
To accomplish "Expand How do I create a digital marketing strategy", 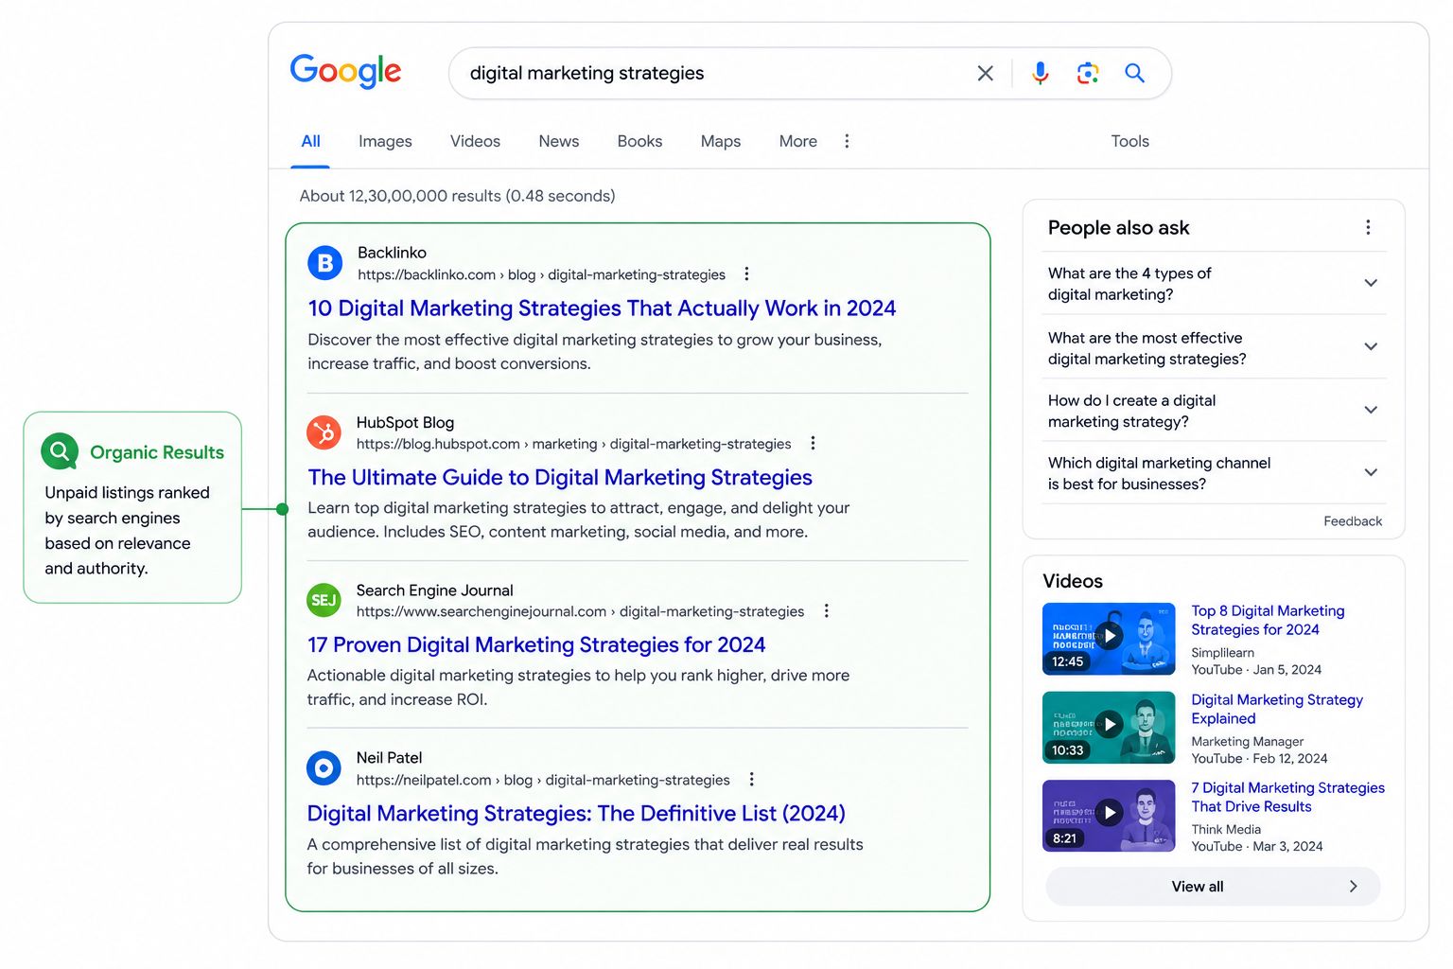I will coord(1214,411).
